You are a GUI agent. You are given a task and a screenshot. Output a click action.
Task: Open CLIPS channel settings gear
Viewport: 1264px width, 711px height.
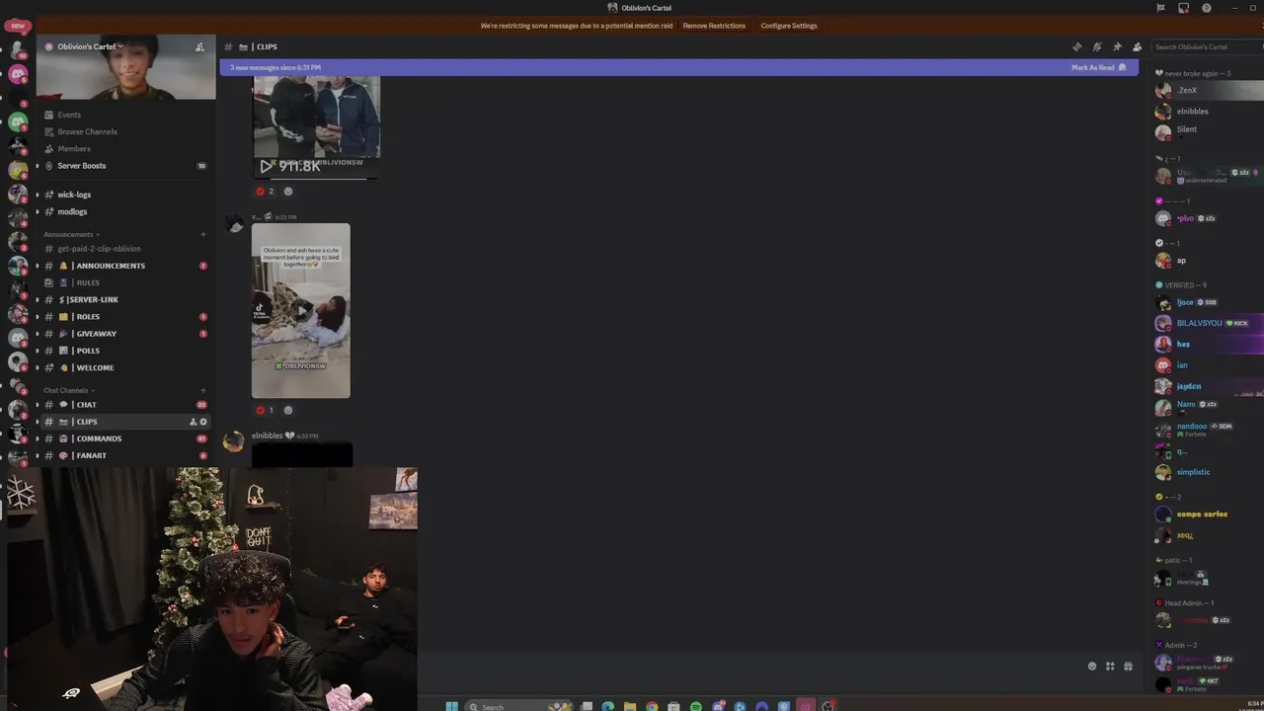coord(203,422)
